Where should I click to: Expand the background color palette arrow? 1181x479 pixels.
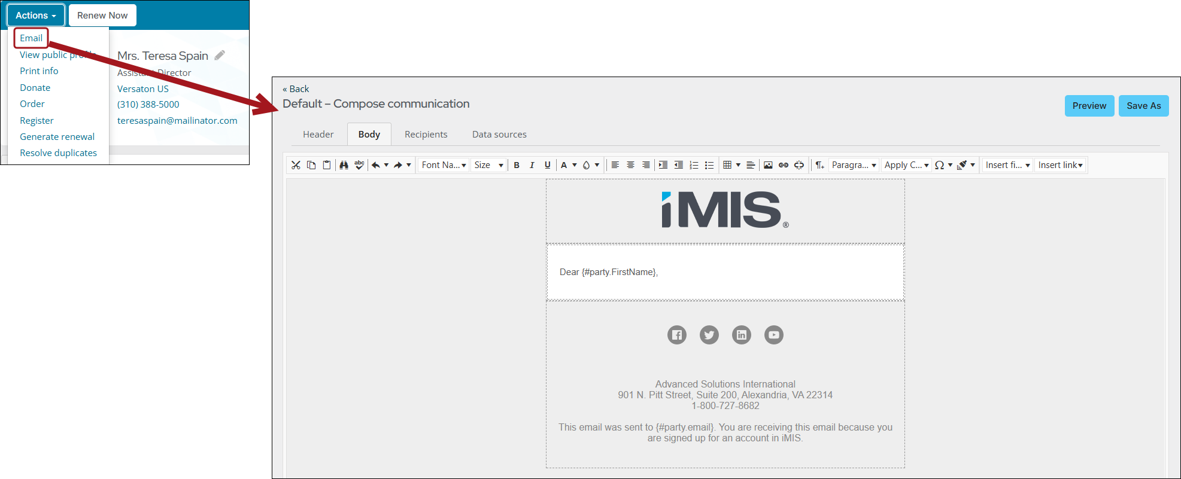click(597, 165)
